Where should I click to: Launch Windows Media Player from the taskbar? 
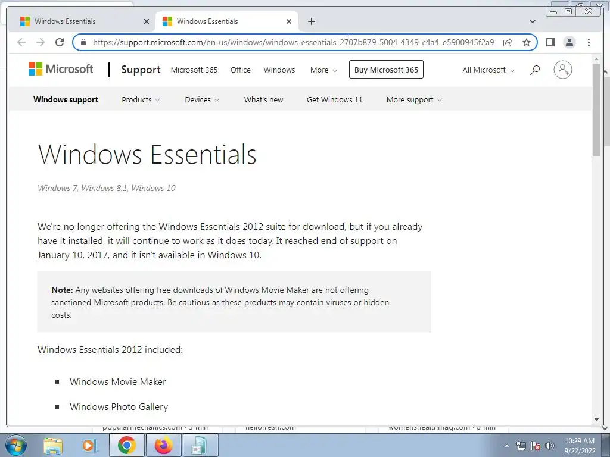[89, 446]
